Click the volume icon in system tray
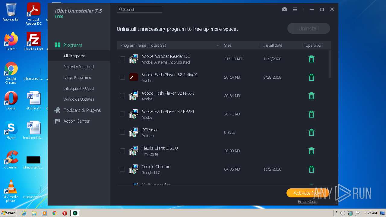386x217 pixels. pos(343,213)
